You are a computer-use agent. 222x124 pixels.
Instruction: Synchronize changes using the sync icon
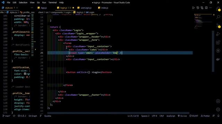pyautogui.click(x=14, y=116)
